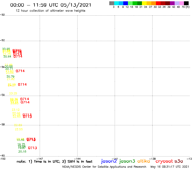Select the -58 latitude axis label
This screenshot has width=192, height=169.
click(2, 125)
